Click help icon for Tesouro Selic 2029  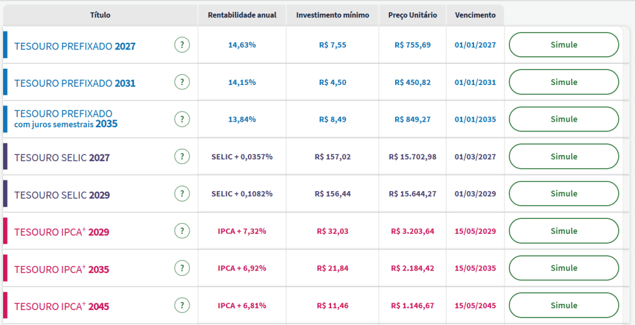(181, 194)
